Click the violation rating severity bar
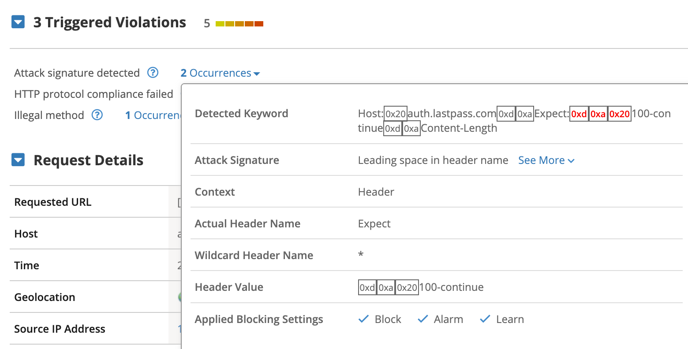 [239, 23]
